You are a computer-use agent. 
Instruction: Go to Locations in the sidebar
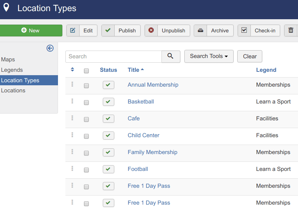click(13, 90)
